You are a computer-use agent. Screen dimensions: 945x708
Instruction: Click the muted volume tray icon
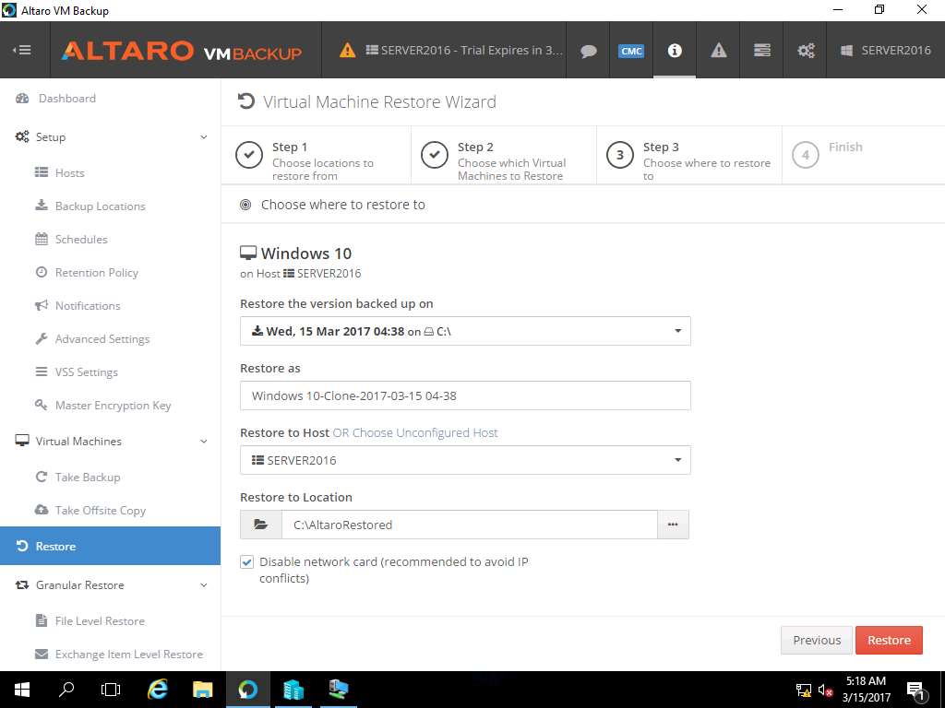click(826, 690)
